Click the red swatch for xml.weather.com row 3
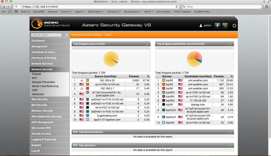The height and width of the screenshot is (156, 271). (164, 89)
